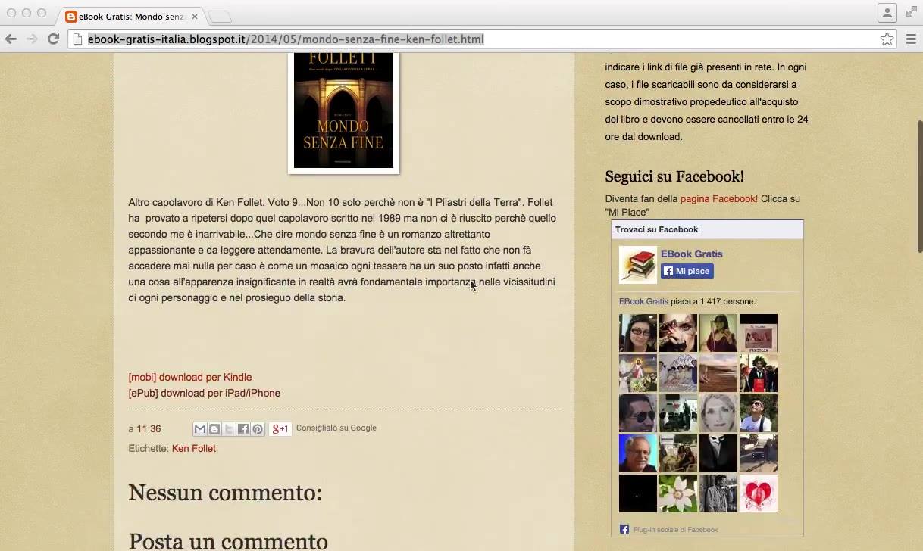Share post with BlogThis icon

click(x=214, y=429)
